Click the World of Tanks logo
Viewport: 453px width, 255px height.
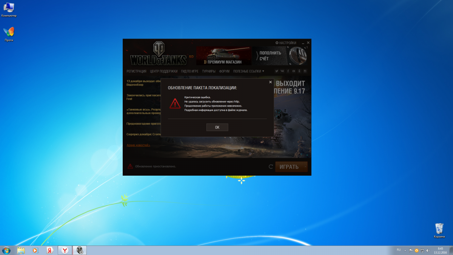tap(159, 54)
